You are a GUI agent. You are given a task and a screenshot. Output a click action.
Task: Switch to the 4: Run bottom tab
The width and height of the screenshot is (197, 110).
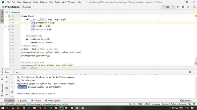coord(10,101)
